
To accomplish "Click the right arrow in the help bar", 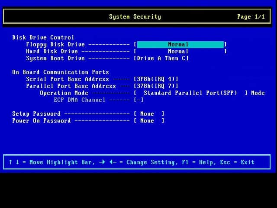I will click(x=102, y=162).
